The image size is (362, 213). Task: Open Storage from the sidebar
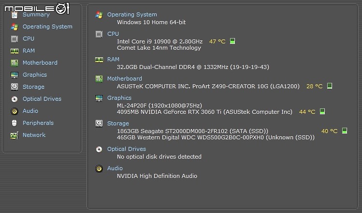(x=33, y=87)
